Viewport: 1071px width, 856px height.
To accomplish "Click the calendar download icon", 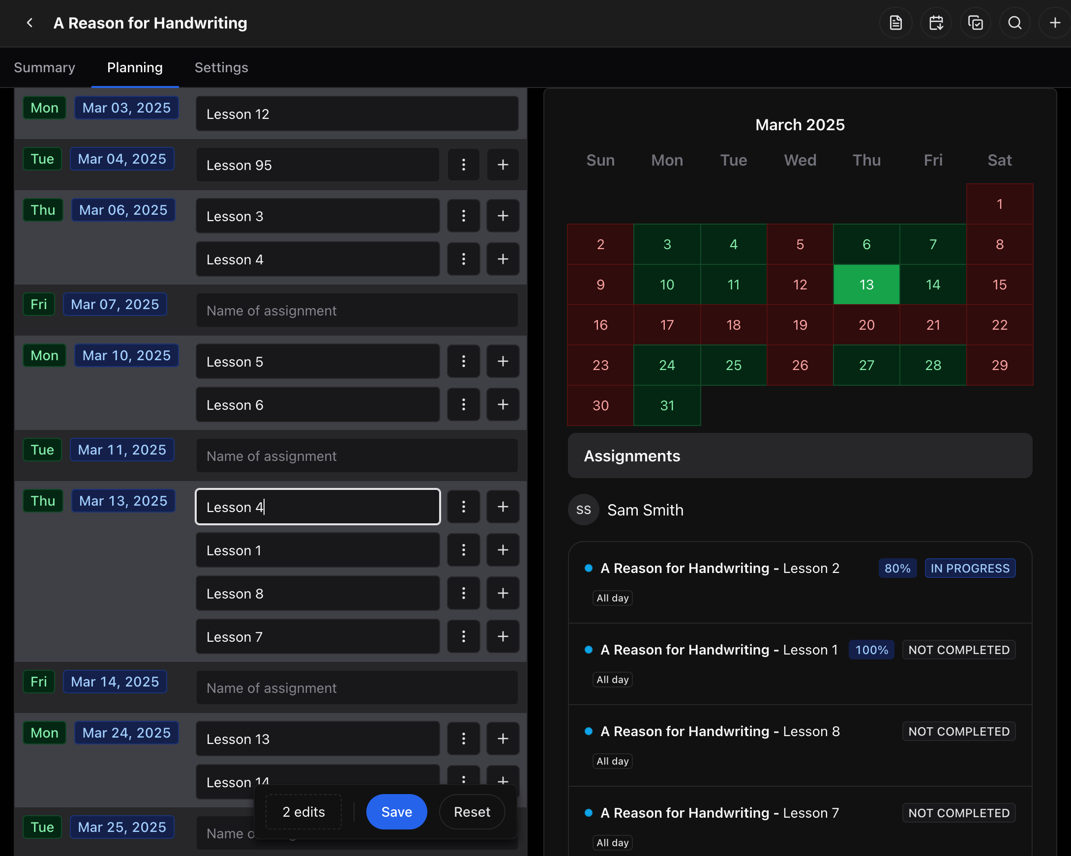I will click(x=936, y=23).
